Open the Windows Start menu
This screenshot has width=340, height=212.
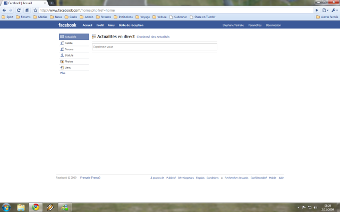pyautogui.click(x=6, y=207)
